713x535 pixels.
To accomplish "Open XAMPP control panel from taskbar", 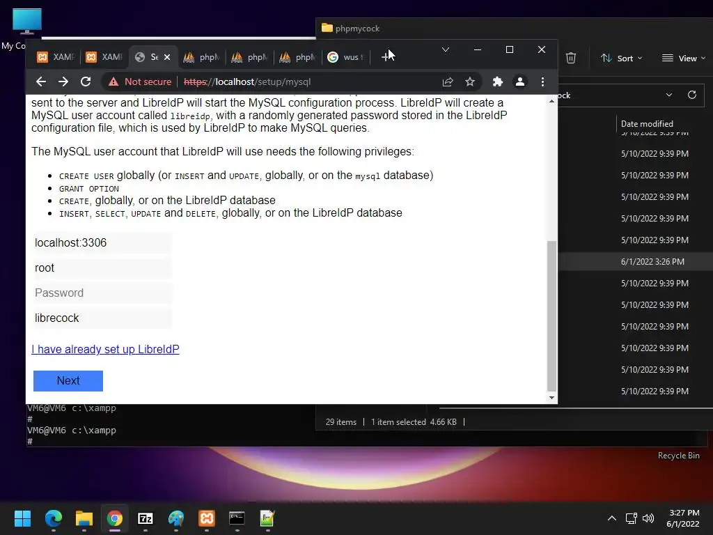I will point(206,518).
